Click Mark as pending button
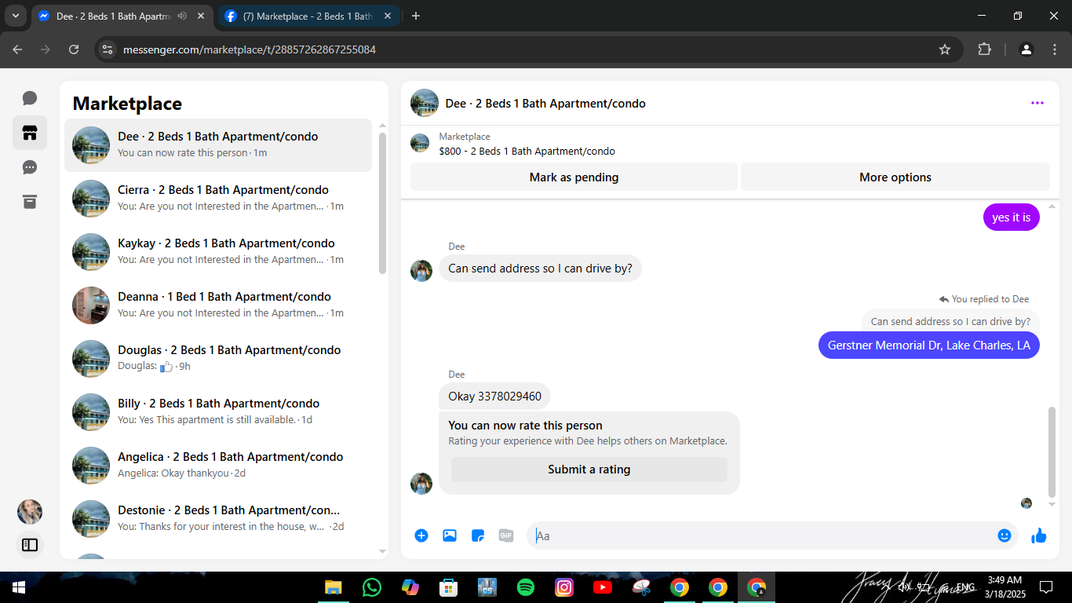This screenshot has height=603, width=1072. point(574,177)
